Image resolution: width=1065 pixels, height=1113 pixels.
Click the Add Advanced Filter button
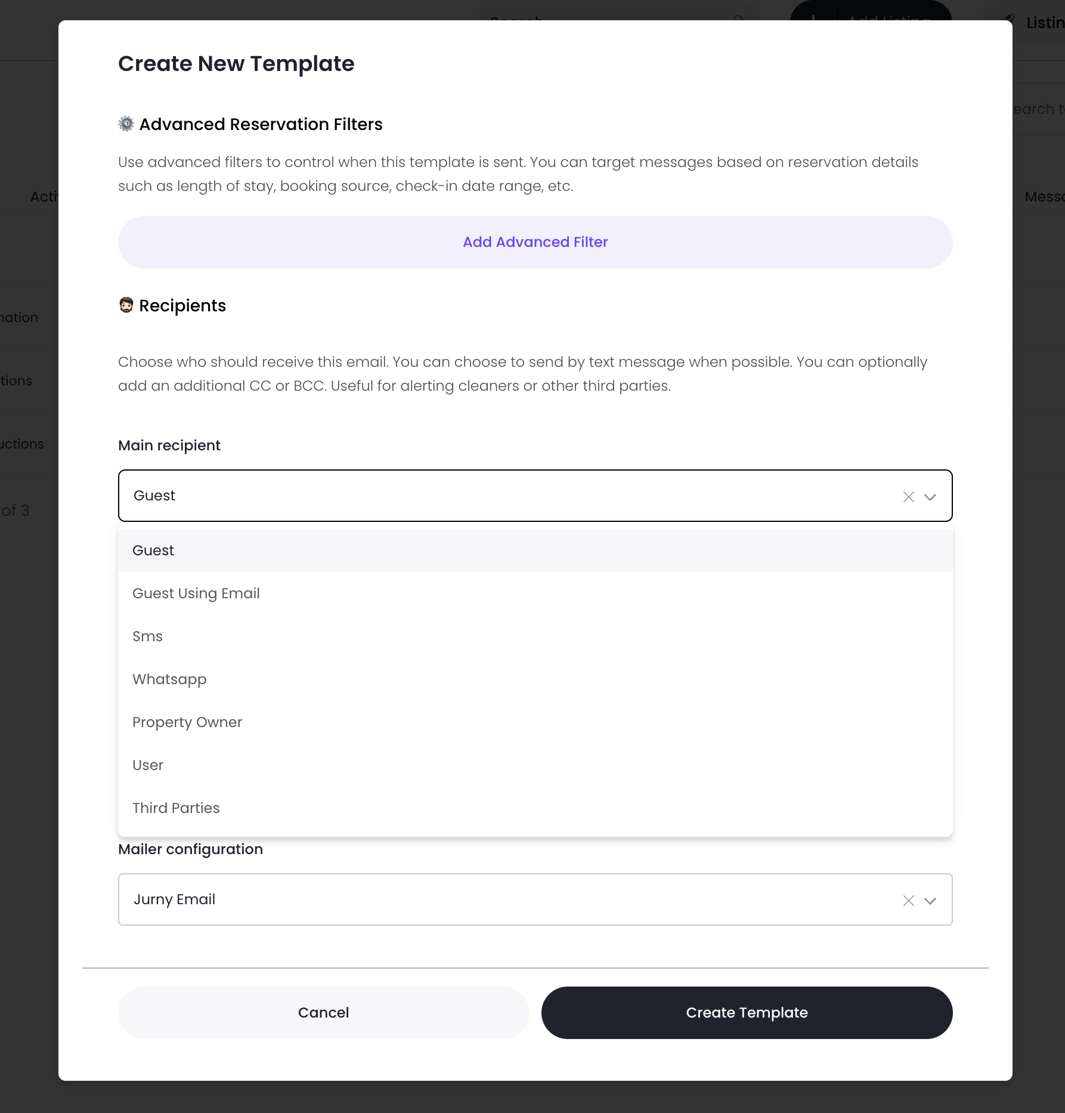pyautogui.click(x=535, y=242)
